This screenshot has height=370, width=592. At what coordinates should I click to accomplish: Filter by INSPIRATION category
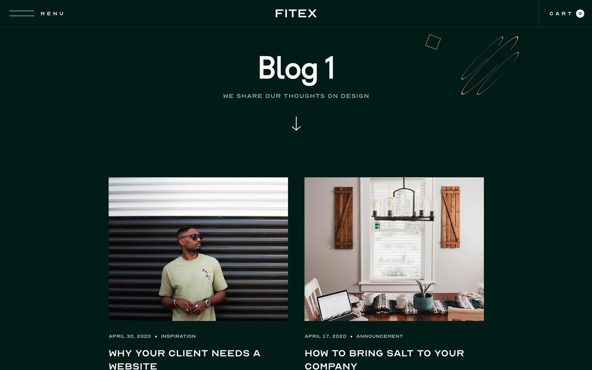pyautogui.click(x=178, y=336)
